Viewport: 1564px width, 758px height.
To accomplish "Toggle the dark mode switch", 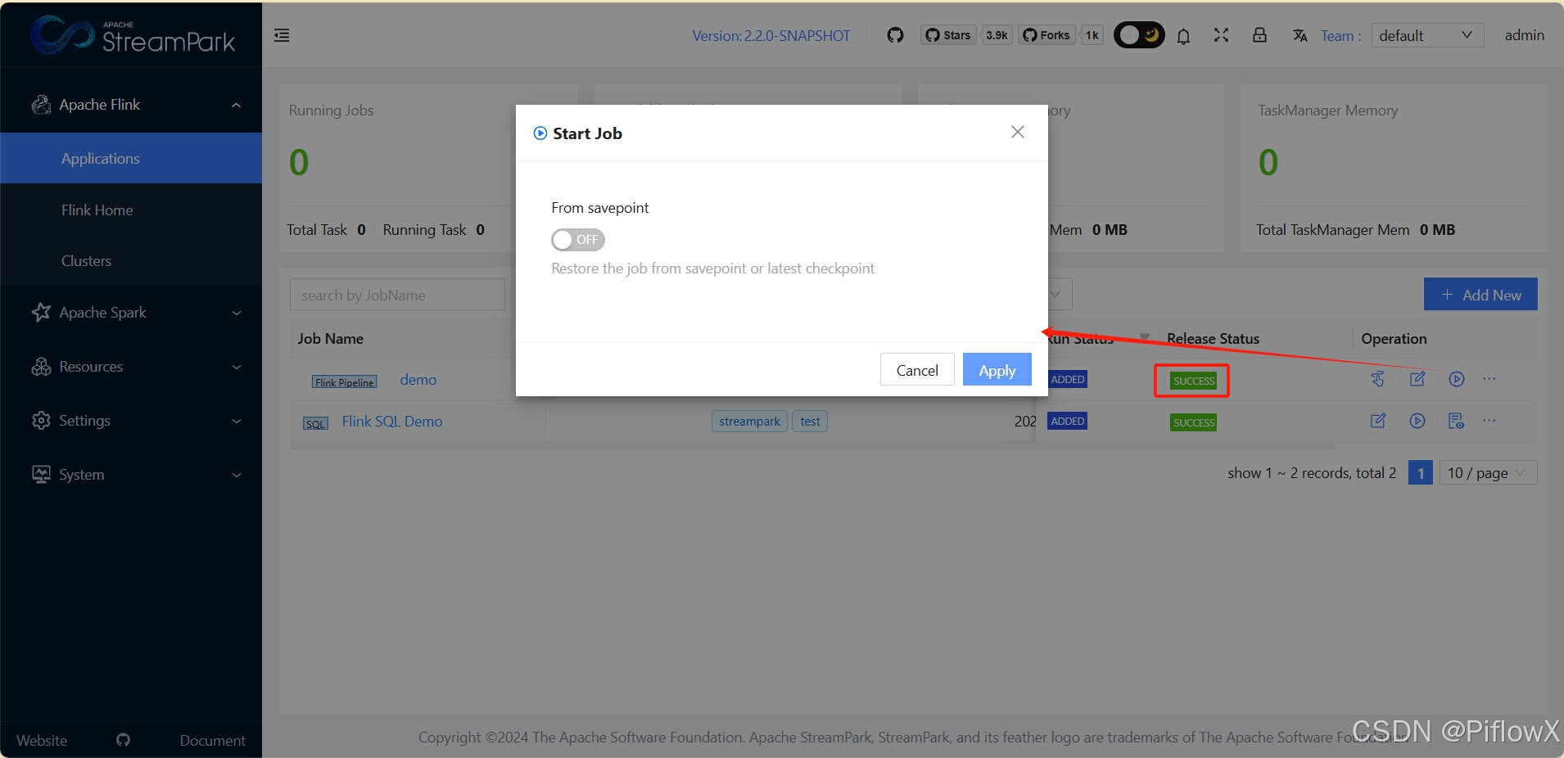I will 1139,35.
